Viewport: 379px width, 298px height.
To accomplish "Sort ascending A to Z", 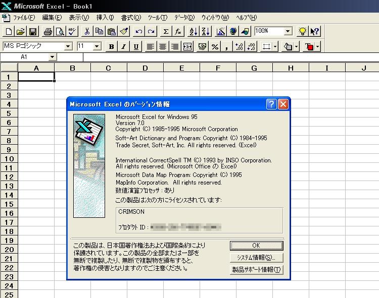I will [x=193, y=32].
